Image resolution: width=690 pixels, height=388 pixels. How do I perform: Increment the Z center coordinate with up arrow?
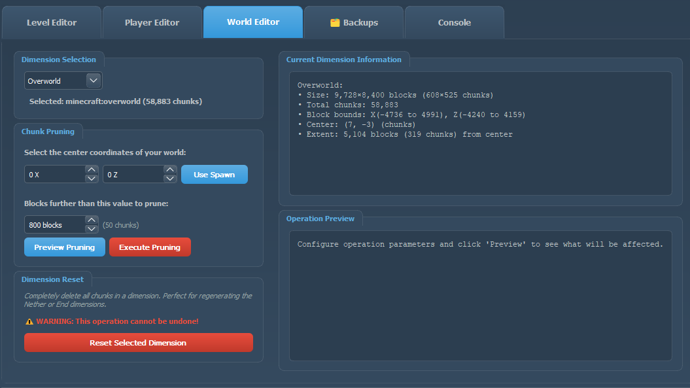170,170
